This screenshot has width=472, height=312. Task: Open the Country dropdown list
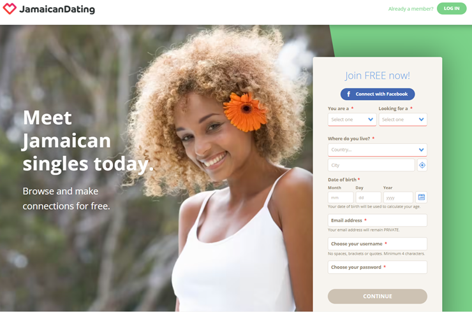(377, 150)
